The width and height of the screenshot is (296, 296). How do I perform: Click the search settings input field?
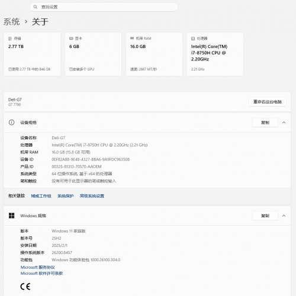pos(104,7)
